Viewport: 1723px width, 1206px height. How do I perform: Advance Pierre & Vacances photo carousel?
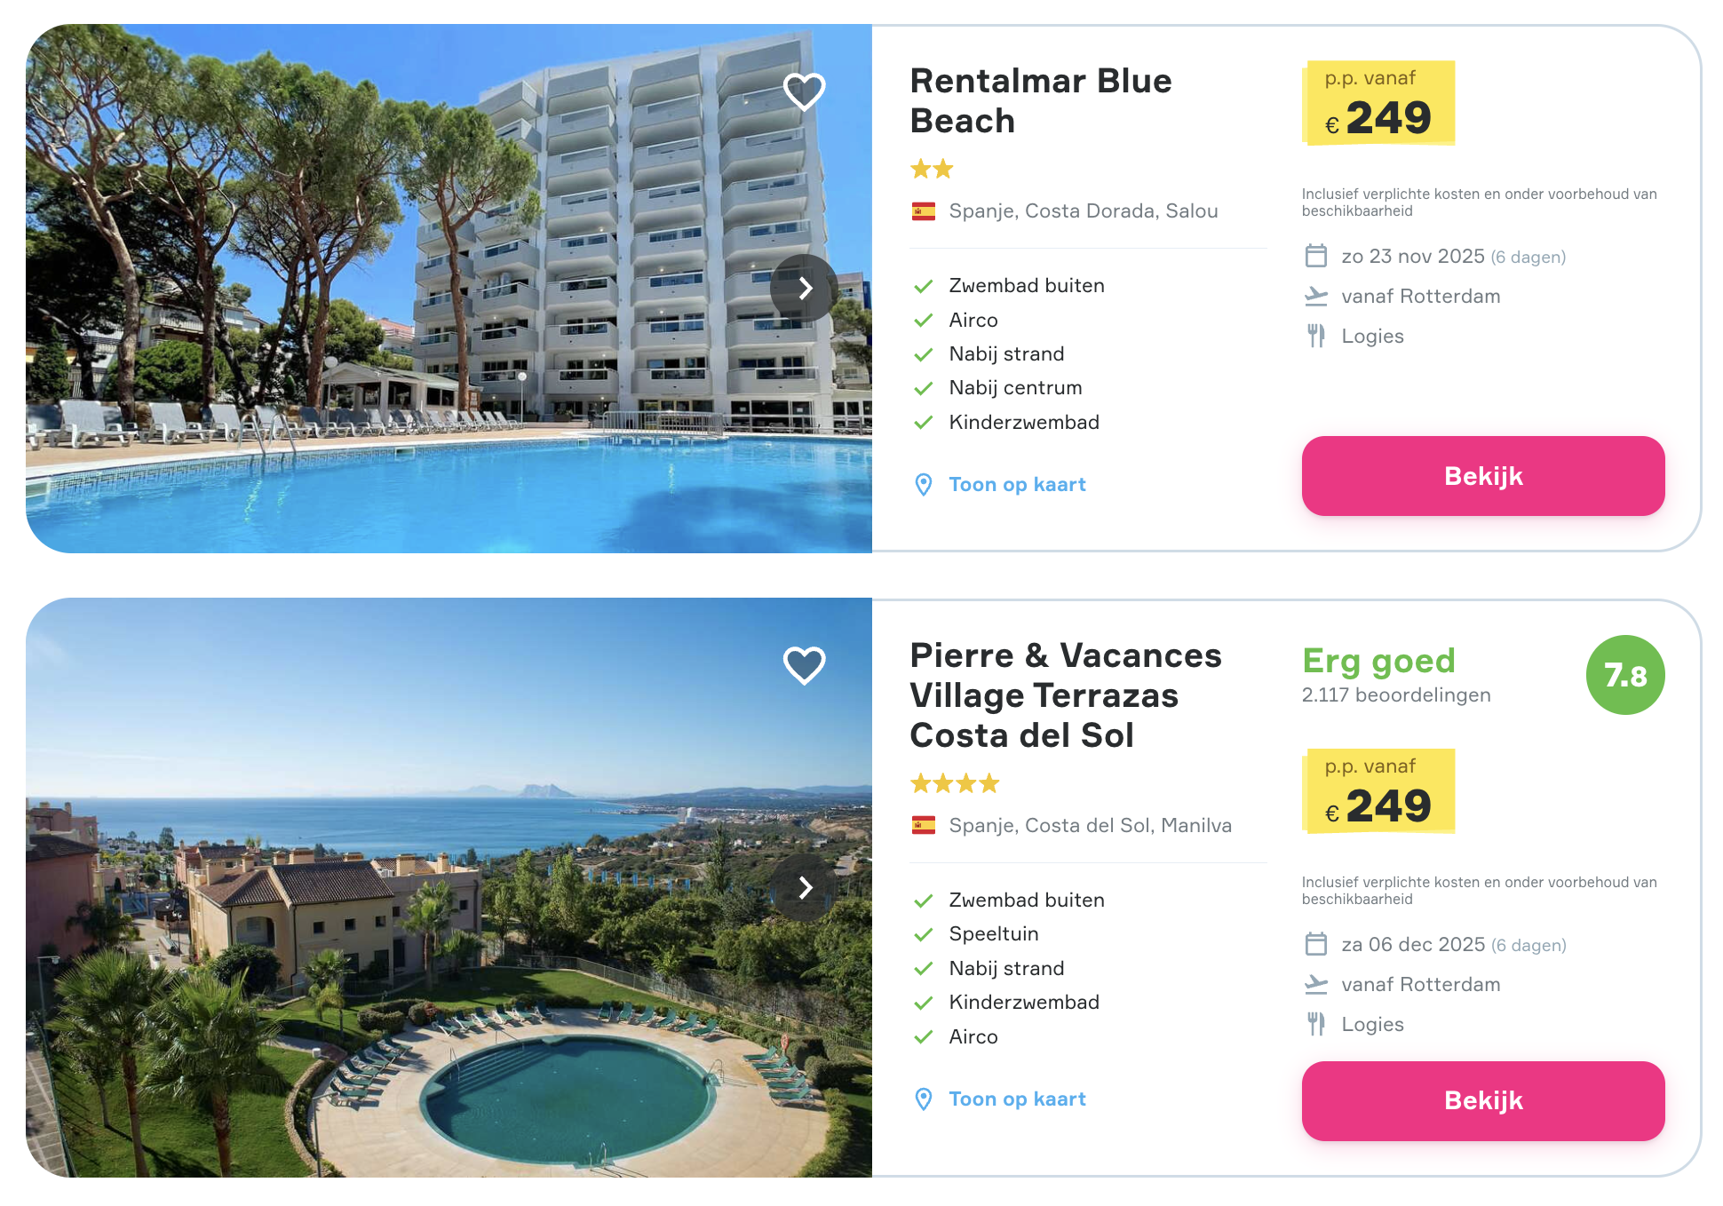click(x=806, y=887)
